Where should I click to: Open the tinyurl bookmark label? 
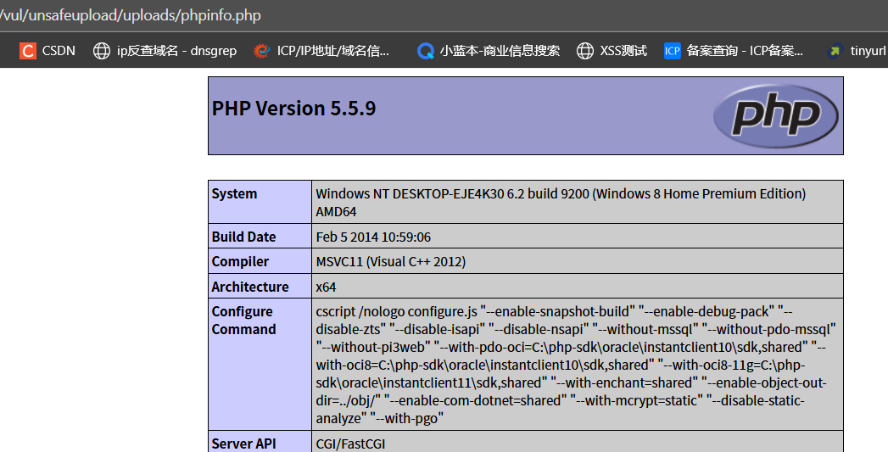coord(868,51)
